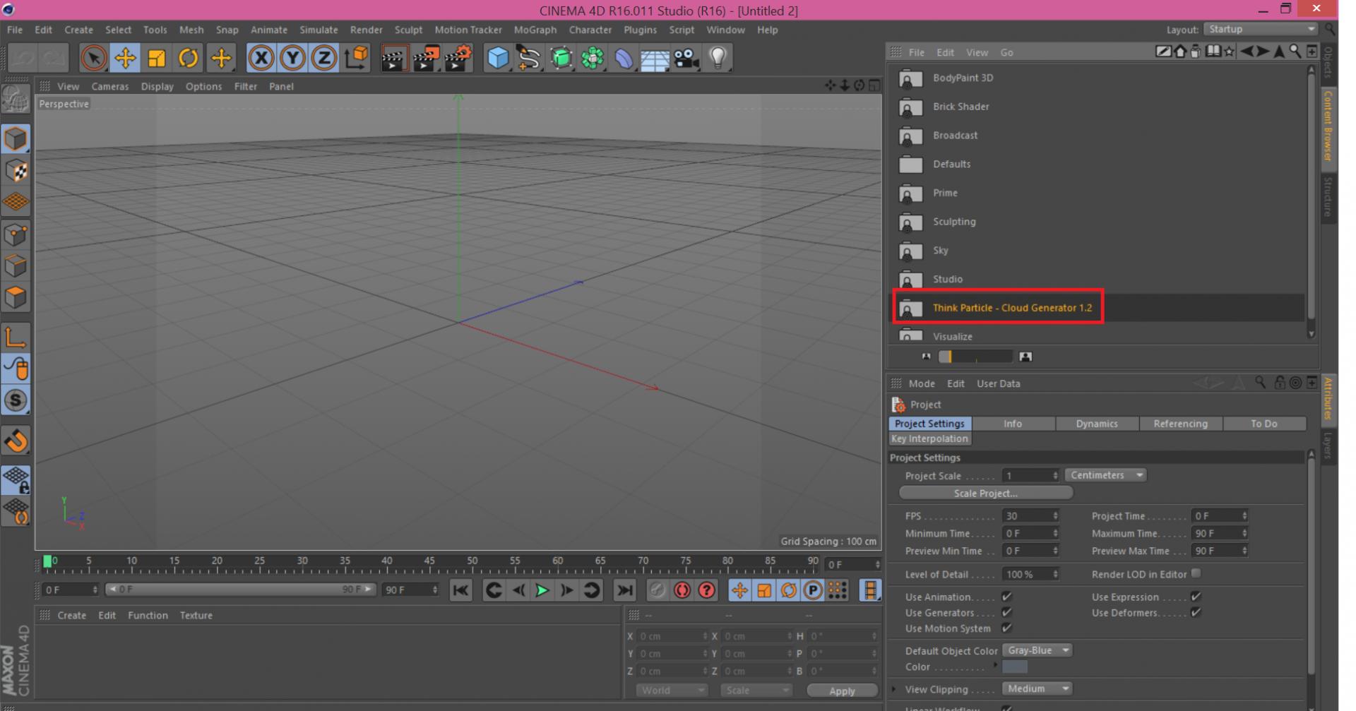Toggle Position keyframe recording button
The width and height of the screenshot is (1356, 711).
click(739, 590)
